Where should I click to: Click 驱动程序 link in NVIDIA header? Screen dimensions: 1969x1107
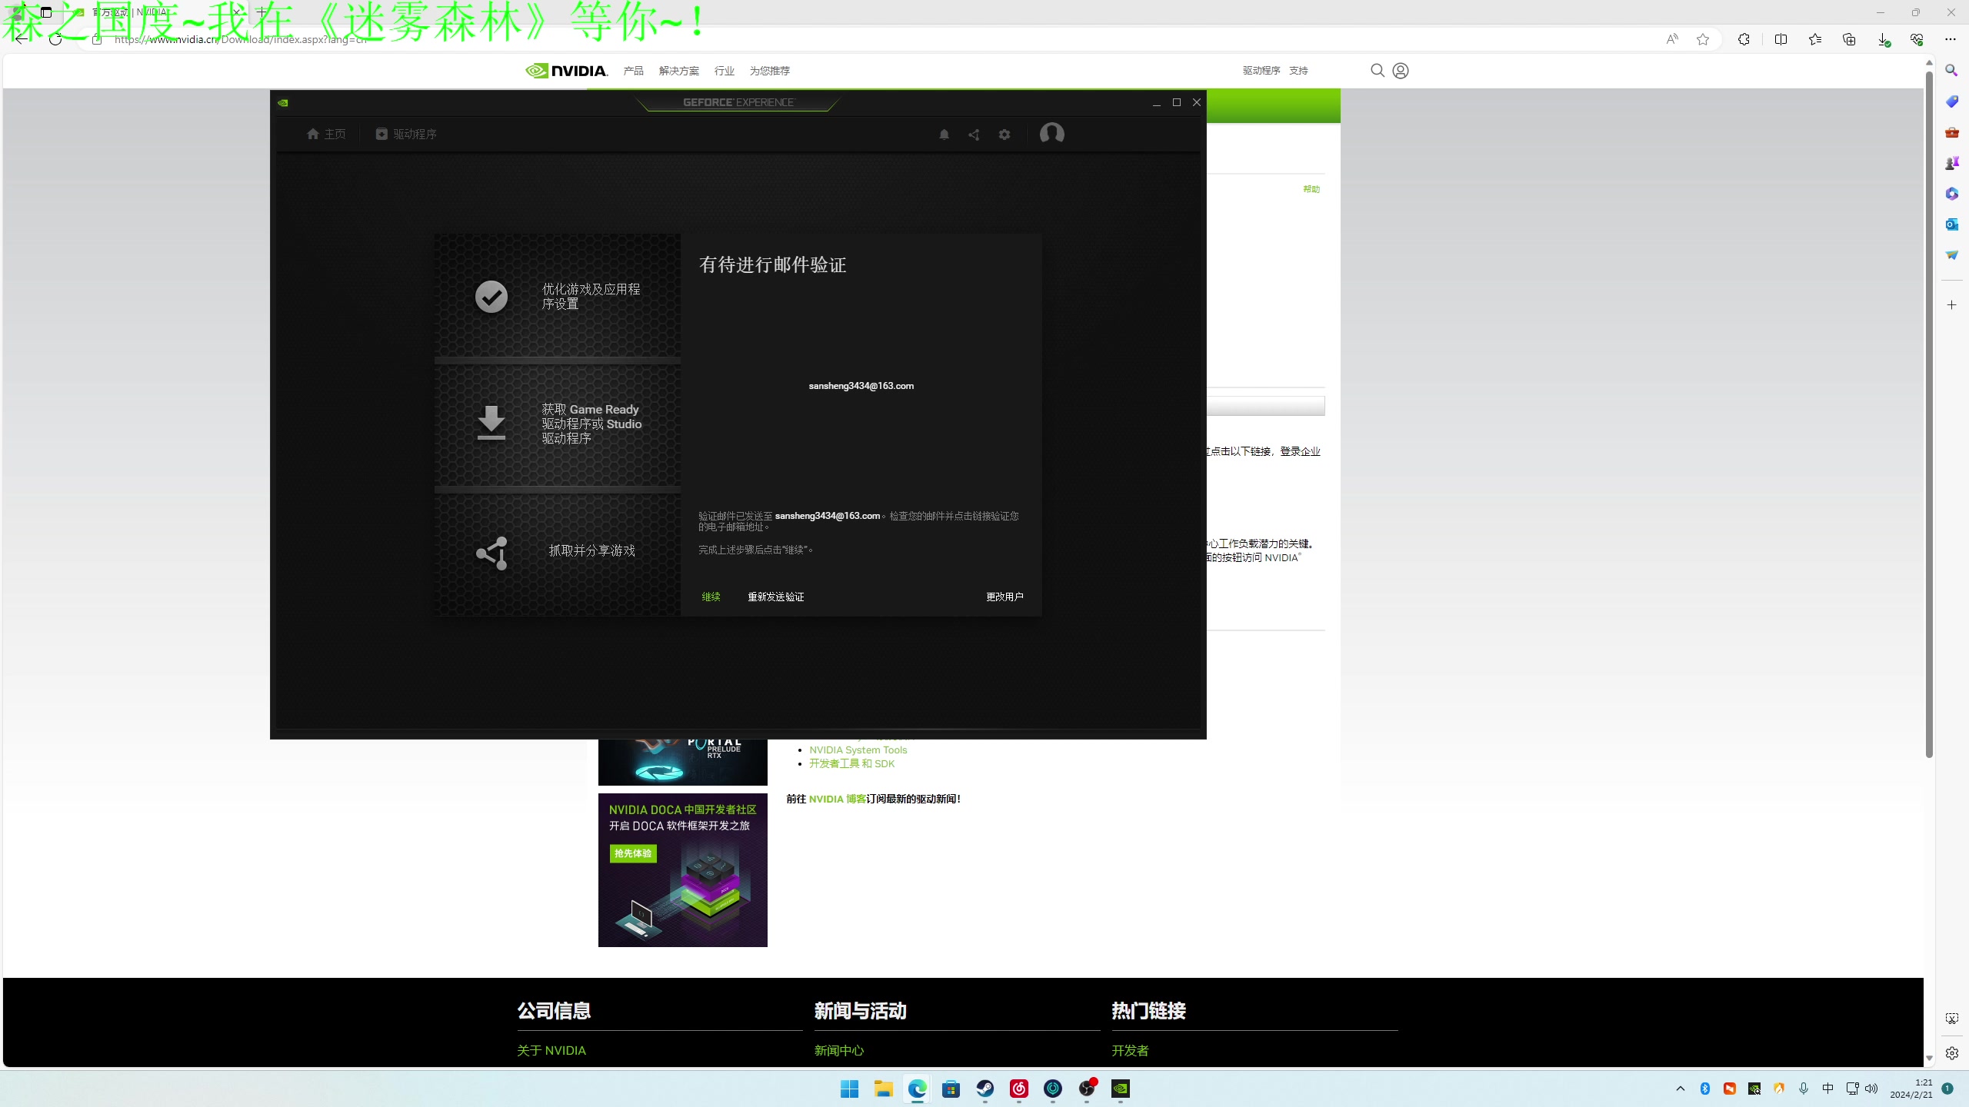1261,71
